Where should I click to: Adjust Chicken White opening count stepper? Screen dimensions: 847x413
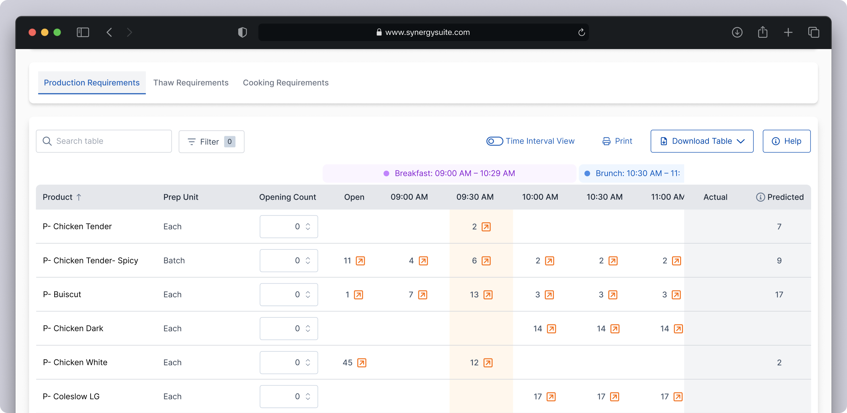click(x=308, y=363)
